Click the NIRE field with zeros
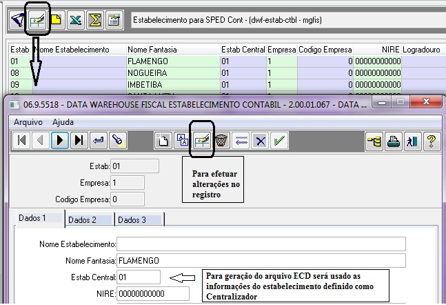Screen dimensions: 446x305 tap(153, 293)
